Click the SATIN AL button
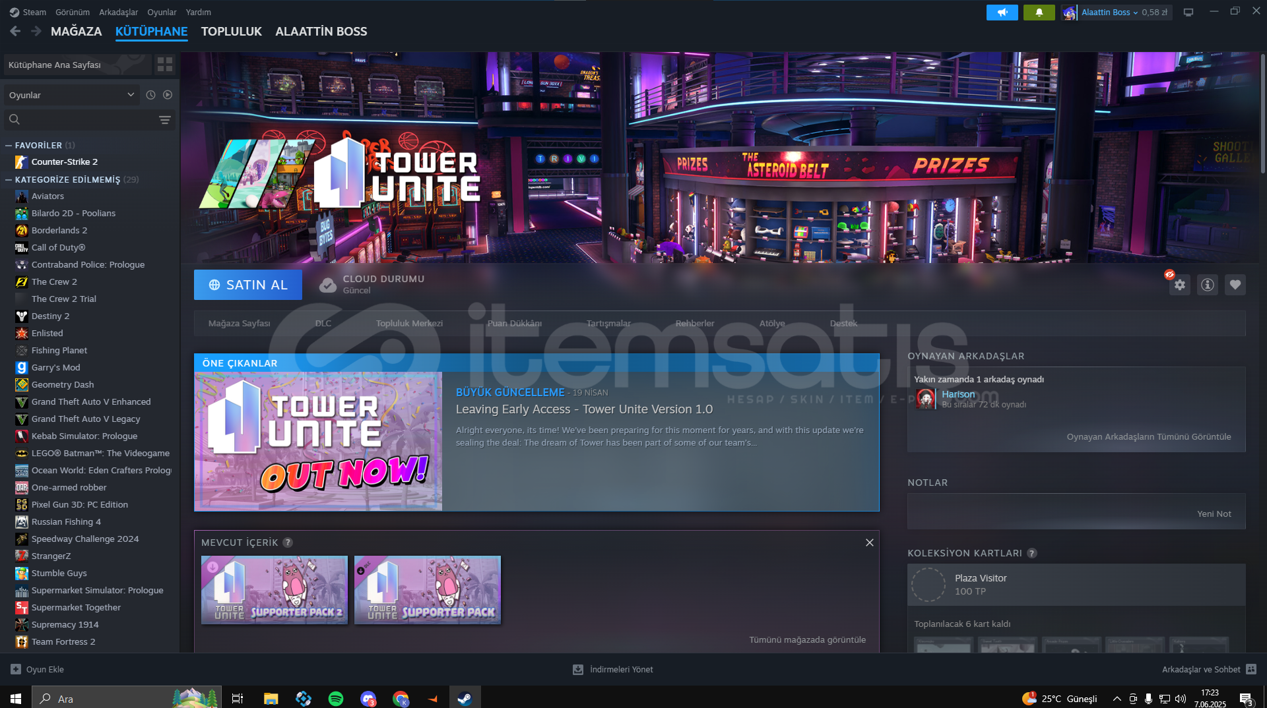Viewport: 1267px width, 708px height. (x=247, y=285)
